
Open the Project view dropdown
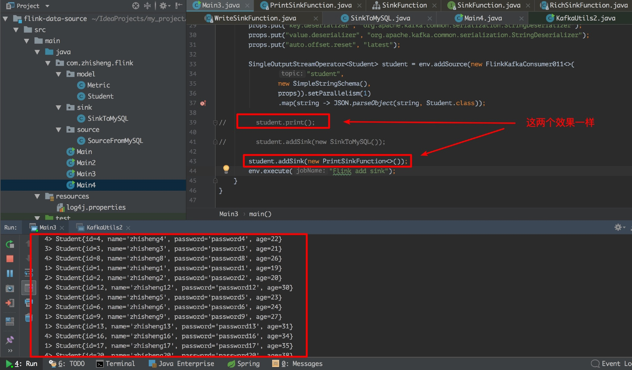click(x=47, y=6)
